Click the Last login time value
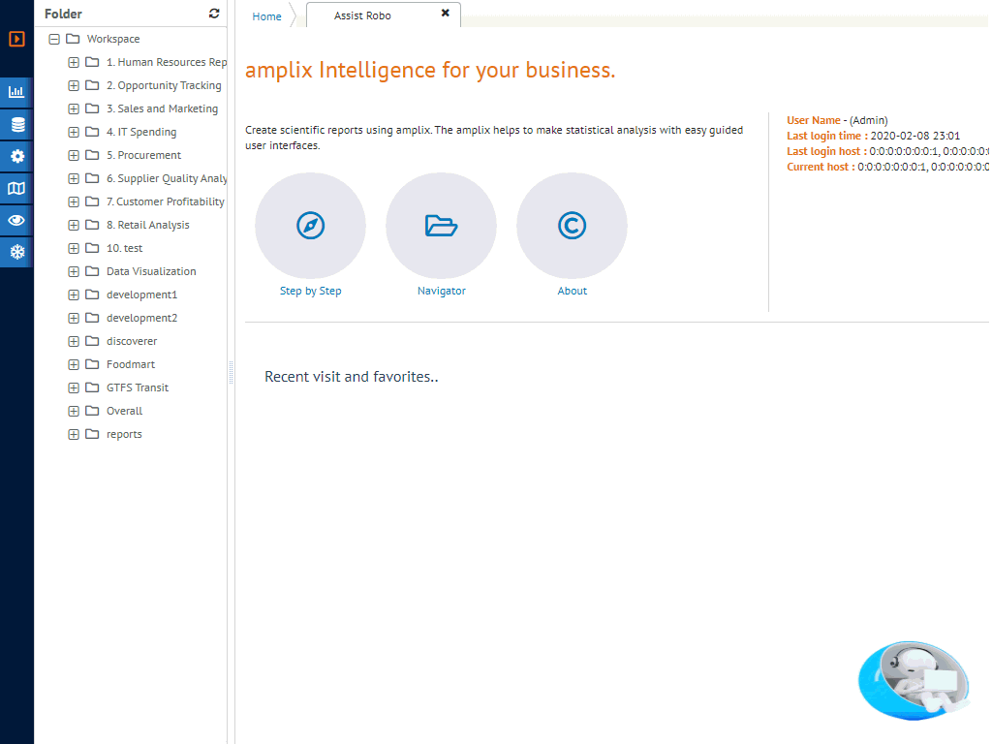The width and height of the screenshot is (992, 744). (914, 136)
